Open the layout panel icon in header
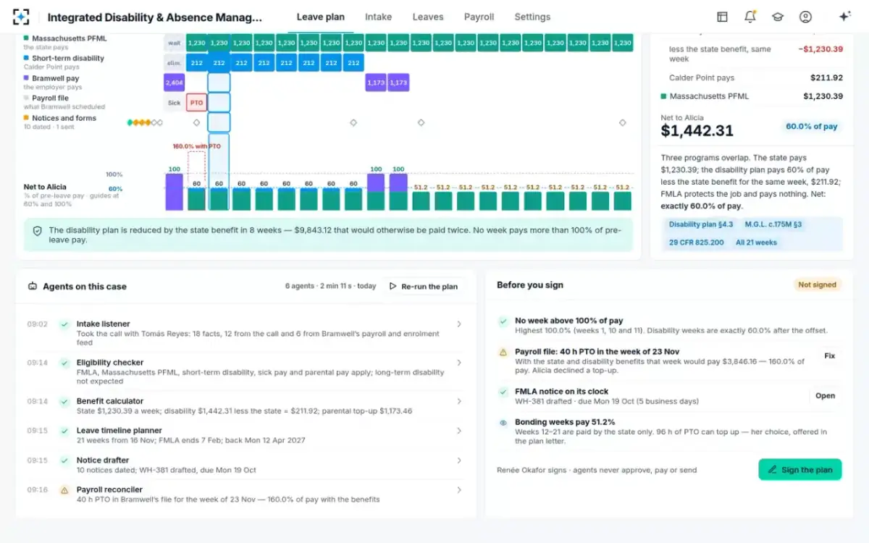This screenshot has width=869, height=543. click(722, 17)
